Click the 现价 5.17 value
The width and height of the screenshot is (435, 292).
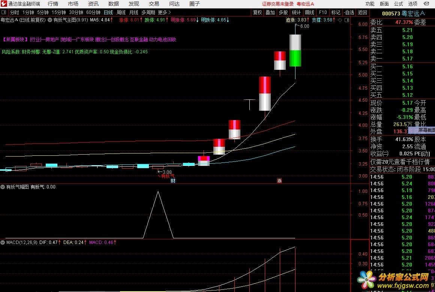click(407, 103)
